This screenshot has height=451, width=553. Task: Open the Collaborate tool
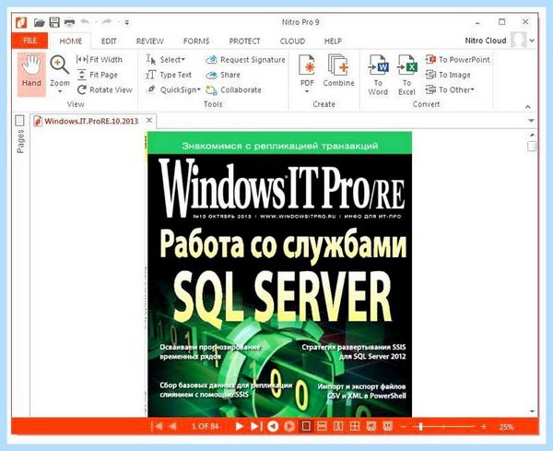233,90
